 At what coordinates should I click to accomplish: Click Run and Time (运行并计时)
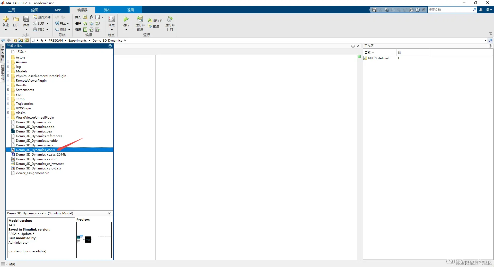tap(170, 23)
